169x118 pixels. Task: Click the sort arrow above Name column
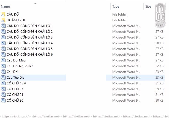[35, 4]
